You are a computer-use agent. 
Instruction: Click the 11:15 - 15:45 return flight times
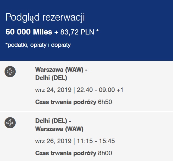coord(96,141)
